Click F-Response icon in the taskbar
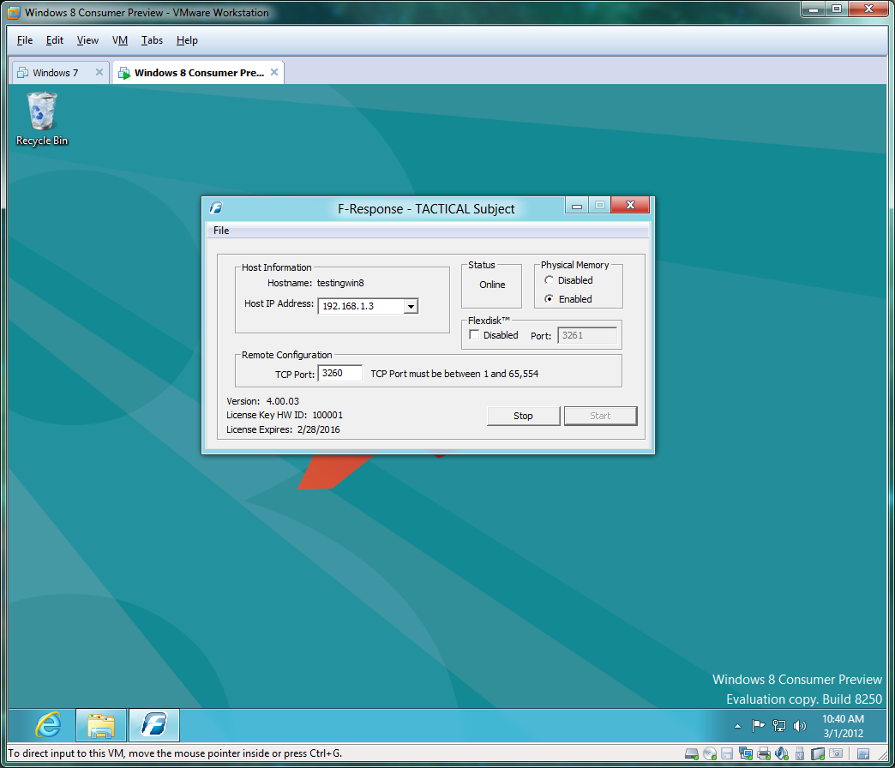Viewport: 895px width, 768px height. pyautogui.click(x=154, y=725)
